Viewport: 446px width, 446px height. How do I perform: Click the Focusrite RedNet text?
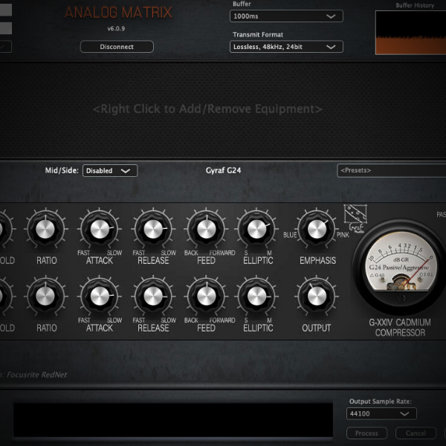(x=36, y=375)
